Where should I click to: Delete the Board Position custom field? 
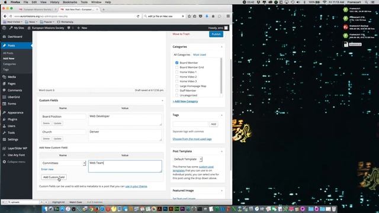(x=46, y=124)
